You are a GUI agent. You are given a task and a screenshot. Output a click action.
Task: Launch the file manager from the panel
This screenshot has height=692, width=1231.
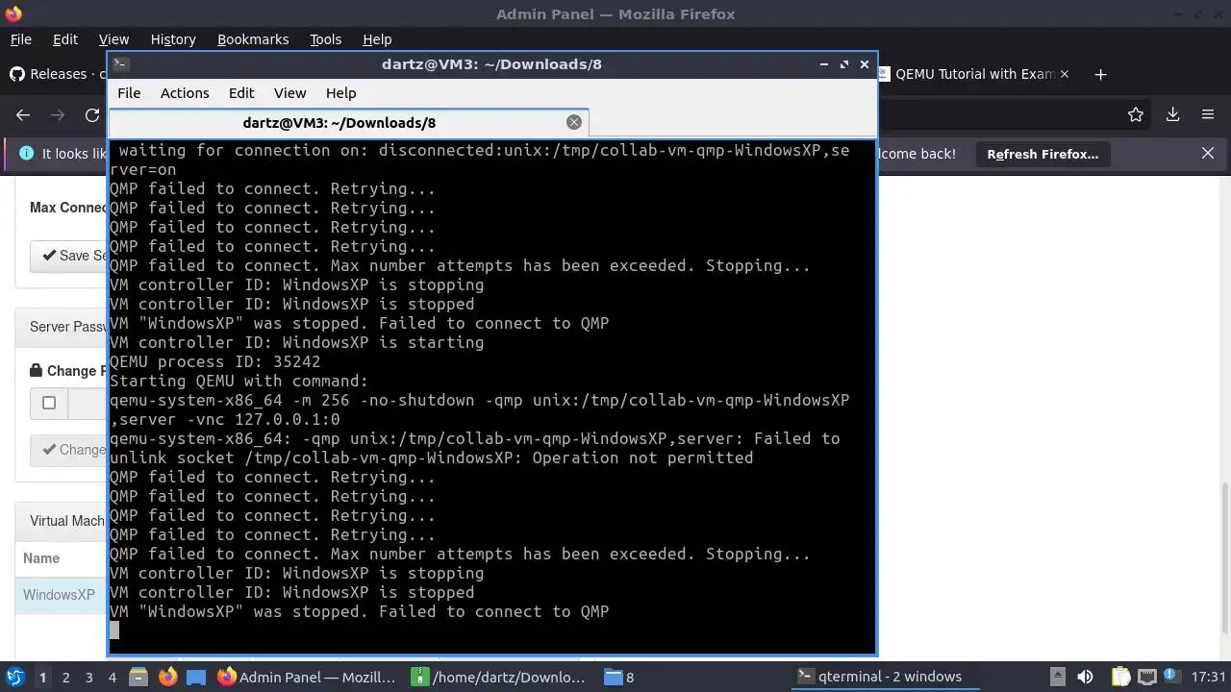138,678
